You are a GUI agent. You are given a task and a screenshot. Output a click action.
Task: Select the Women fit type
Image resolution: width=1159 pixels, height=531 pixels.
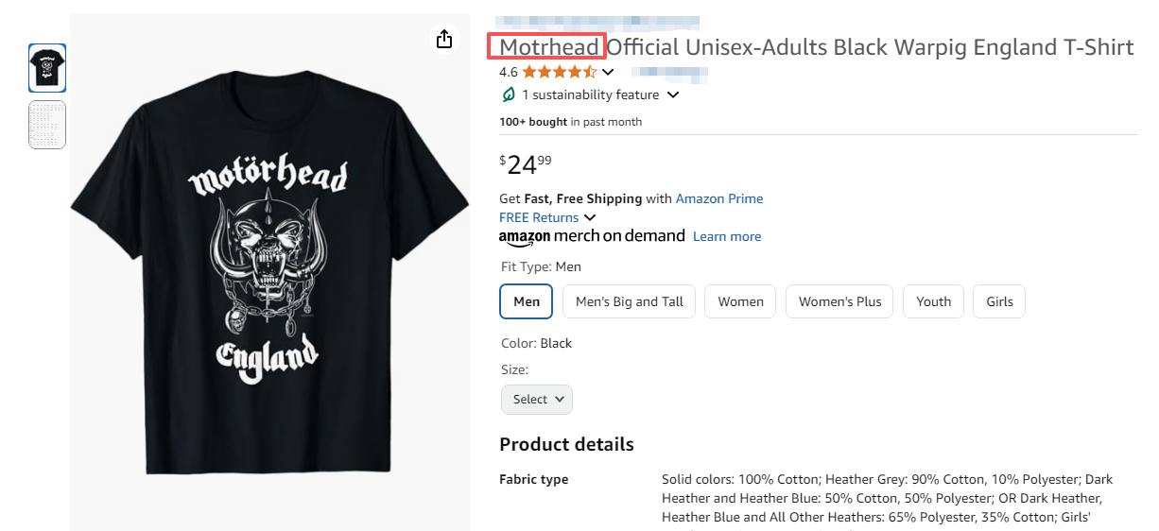(x=740, y=301)
